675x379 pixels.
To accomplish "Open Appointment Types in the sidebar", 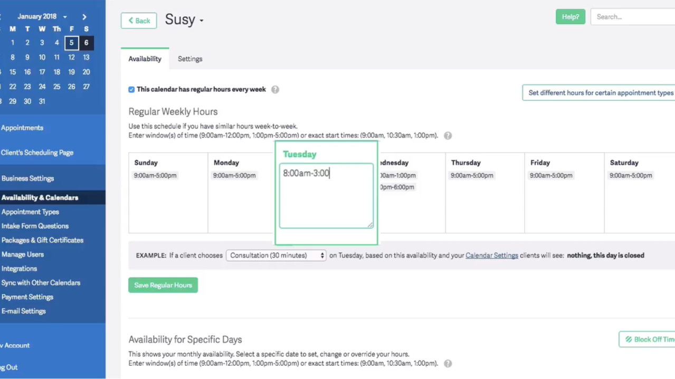I will [x=30, y=212].
